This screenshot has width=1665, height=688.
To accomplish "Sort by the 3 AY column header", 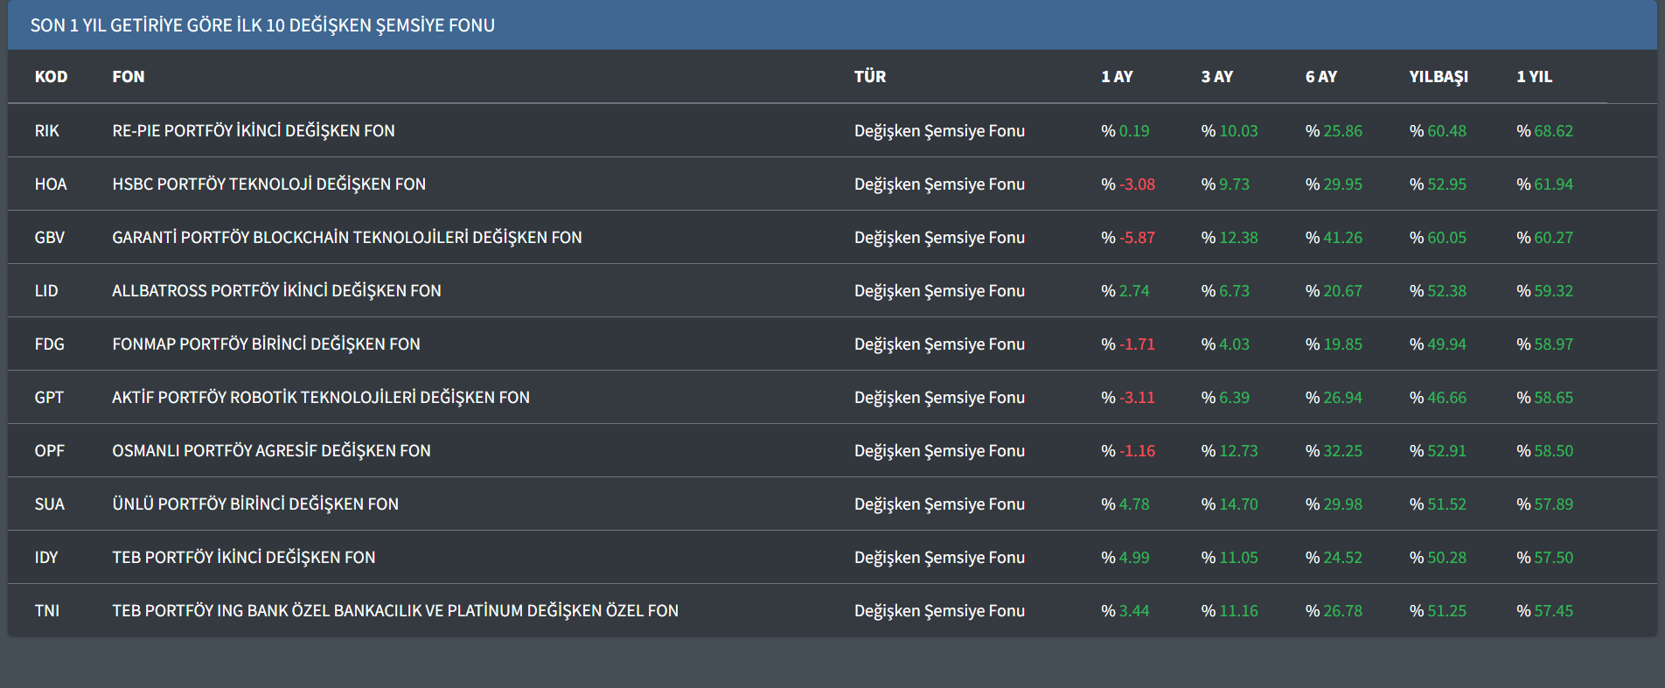I will 1216,77.
